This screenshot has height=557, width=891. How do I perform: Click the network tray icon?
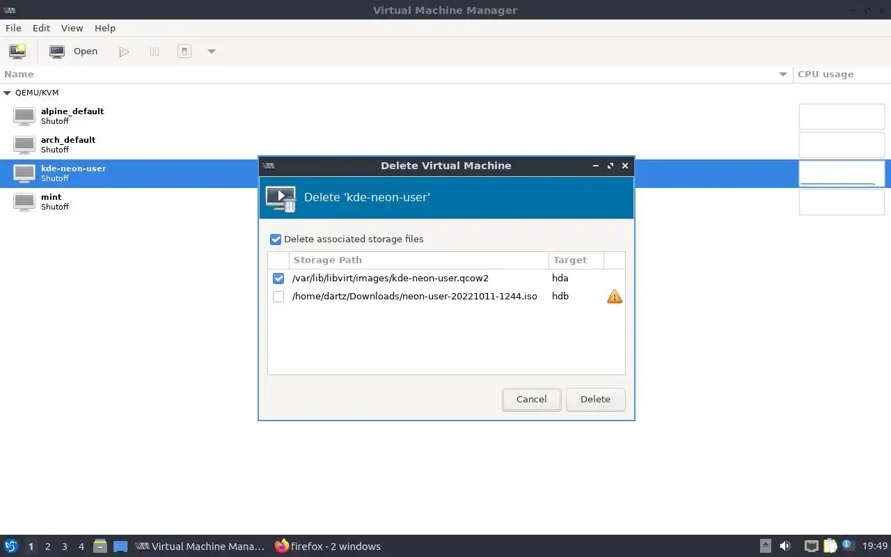pos(811,546)
